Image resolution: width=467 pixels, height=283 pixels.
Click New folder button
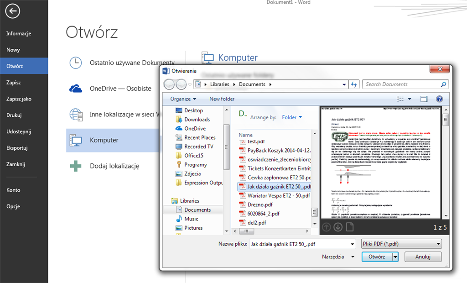222,99
